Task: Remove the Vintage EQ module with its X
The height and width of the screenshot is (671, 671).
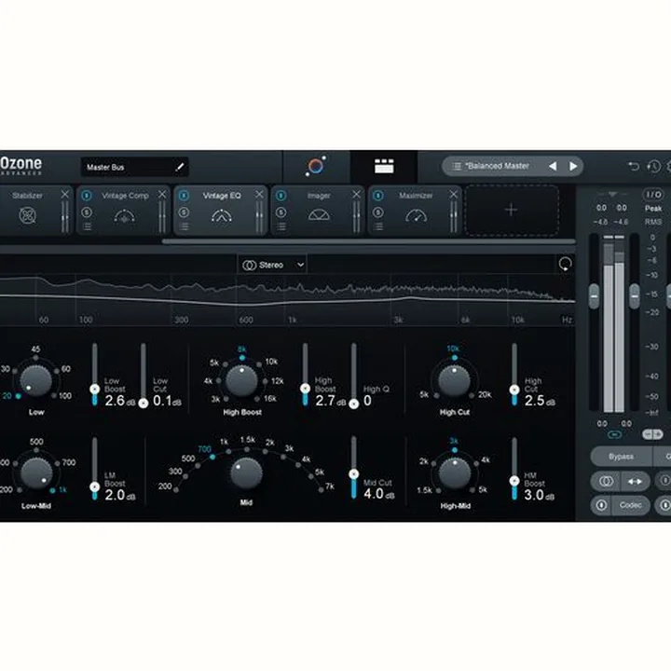Action: click(x=259, y=194)
